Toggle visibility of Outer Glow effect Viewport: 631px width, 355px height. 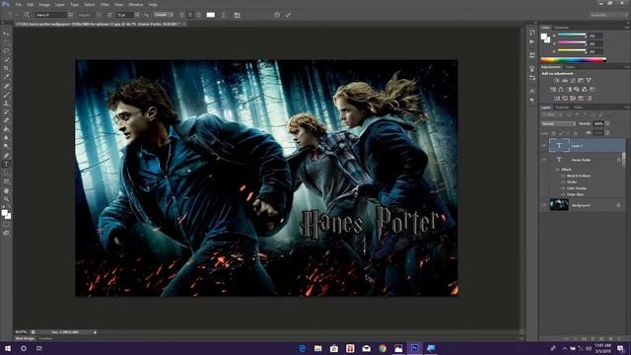tap(563, 194)
